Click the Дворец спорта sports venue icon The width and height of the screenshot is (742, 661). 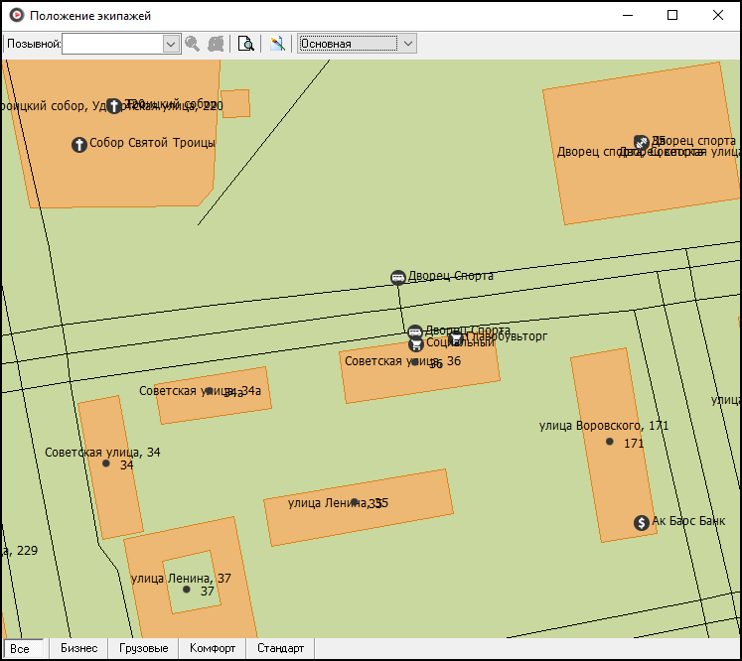(x=642, y=142)
